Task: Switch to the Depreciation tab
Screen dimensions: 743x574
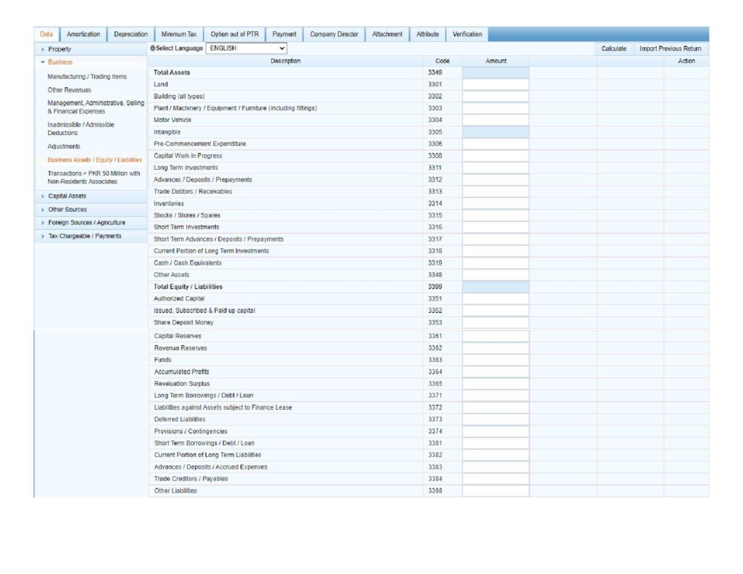Action: coord(131,34)
